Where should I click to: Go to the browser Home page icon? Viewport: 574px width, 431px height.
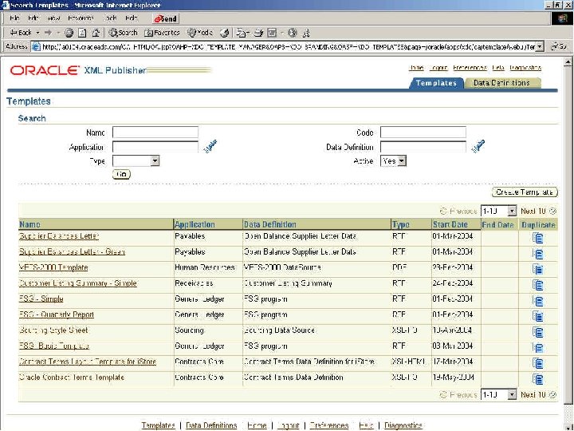(96, 33)
